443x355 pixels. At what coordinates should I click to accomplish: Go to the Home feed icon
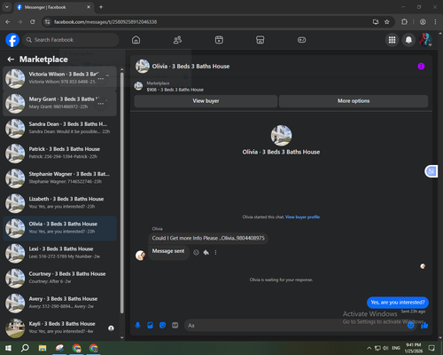coord(136,40)
